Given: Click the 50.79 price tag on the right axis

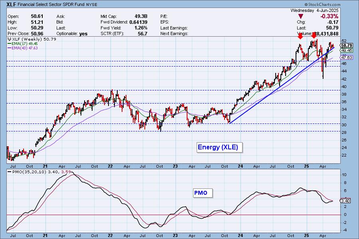Looking at the screenshot, I should pyautogui.click(x=346, y=45).
